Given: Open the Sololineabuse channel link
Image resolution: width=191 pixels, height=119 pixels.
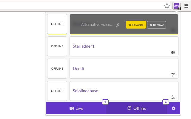Looking at the screenshot, I should 85,91.
